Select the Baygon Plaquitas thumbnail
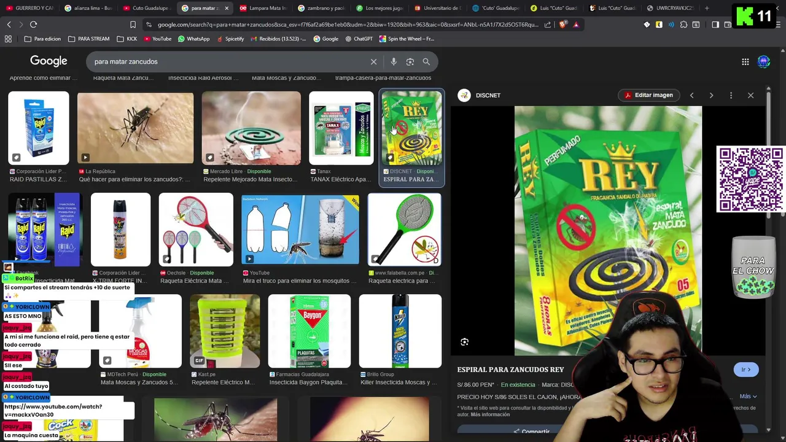This screenshot has height=442, width=786. coord(309,331)
